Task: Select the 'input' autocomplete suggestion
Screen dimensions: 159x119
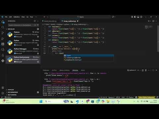Action: [89, 56]
